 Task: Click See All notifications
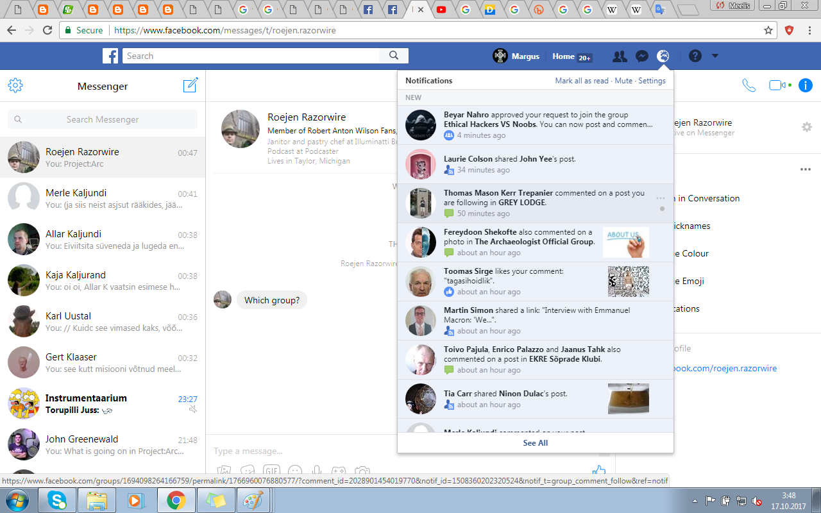click(536, 443)
